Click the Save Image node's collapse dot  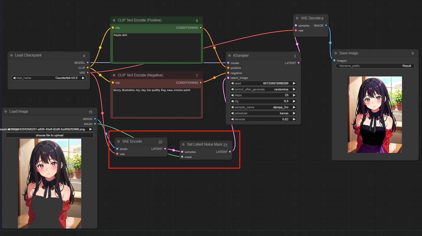tap(336, 53)
